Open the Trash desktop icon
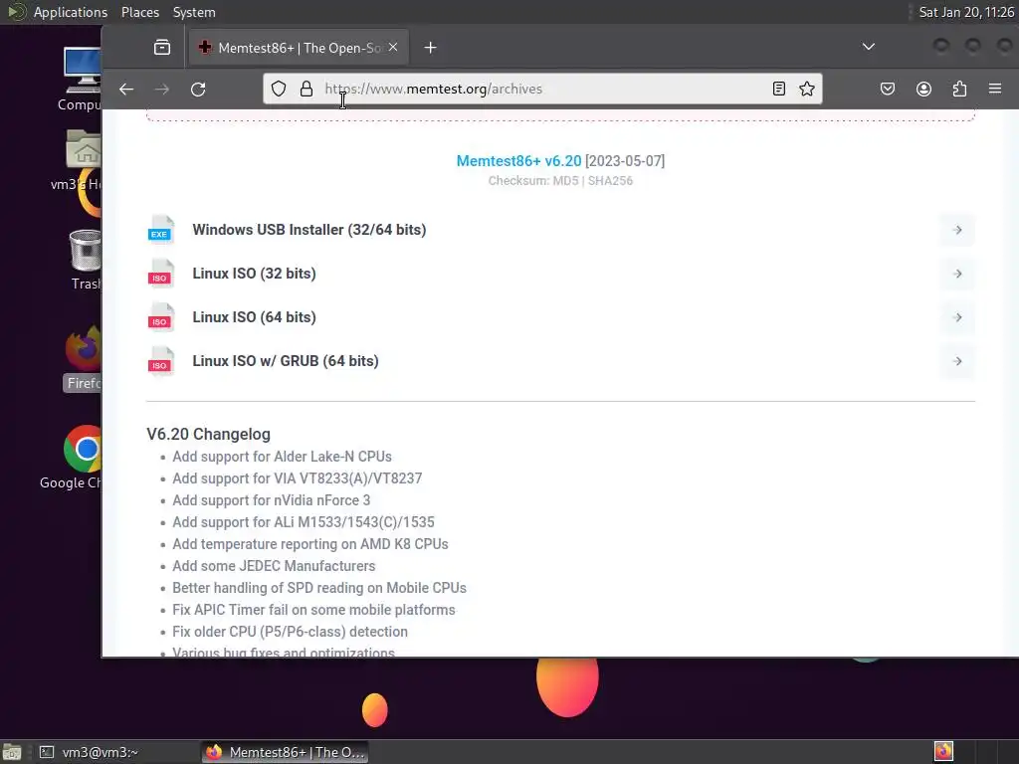Image resolution: width=1019 pixels, height=764 pixels. coord(86,260)
